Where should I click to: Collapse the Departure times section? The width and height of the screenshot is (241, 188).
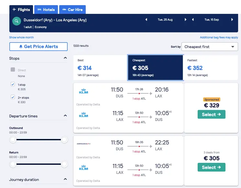pos(65,115)
